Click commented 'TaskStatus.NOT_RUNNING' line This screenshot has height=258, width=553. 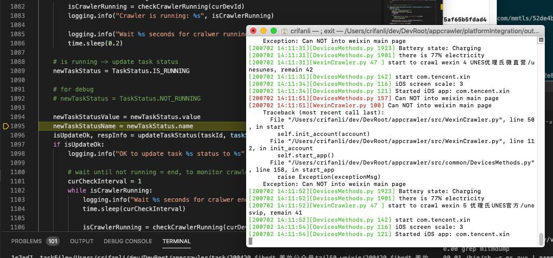click(x=127, y=99)
